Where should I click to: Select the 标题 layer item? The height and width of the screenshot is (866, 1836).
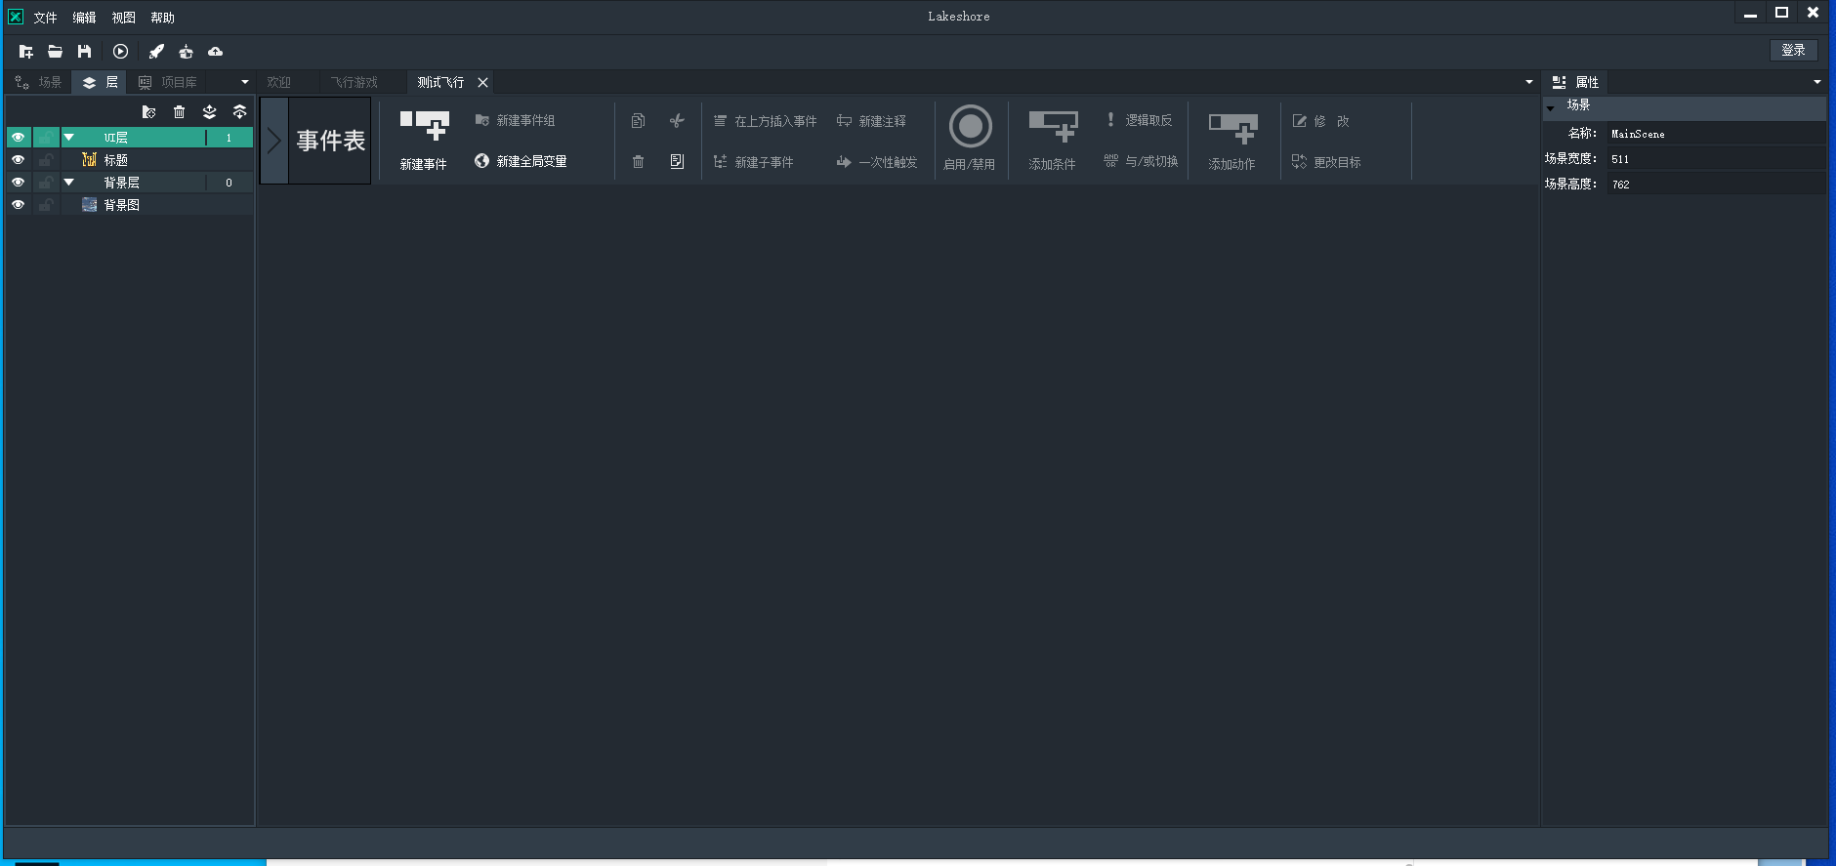[156, 160]
